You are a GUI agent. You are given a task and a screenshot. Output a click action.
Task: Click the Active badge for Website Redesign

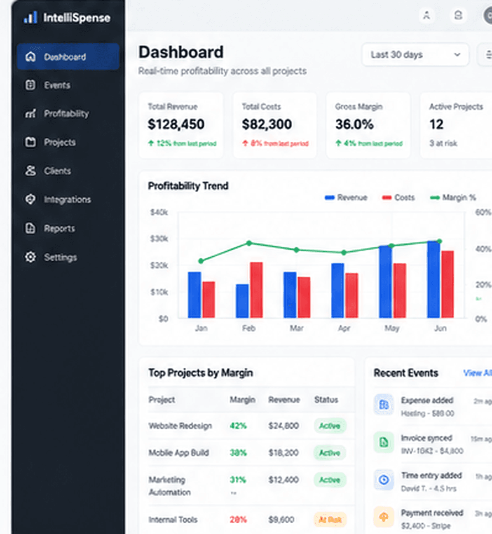[330, 426]
